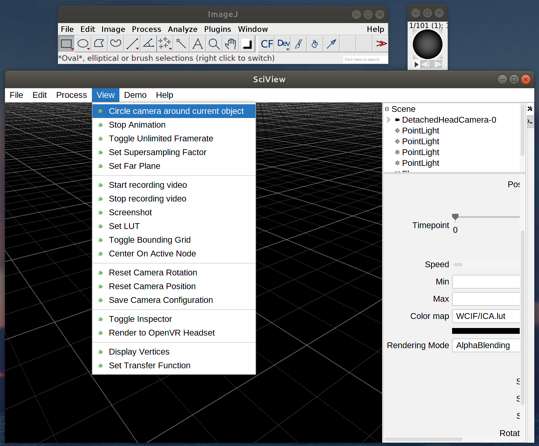Toggle Bounding Grid
The image size is (539, 446).
click(174, 240)
